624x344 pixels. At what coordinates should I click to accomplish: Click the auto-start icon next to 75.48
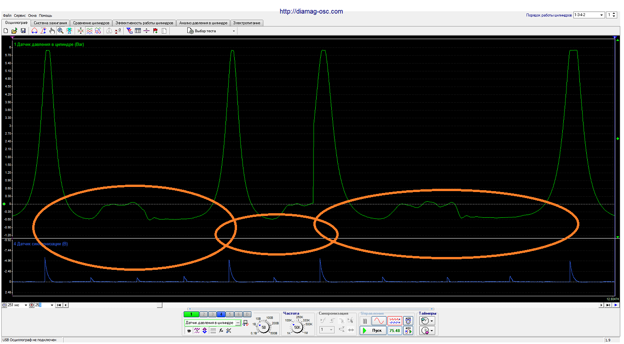click(x=408, y=331)
